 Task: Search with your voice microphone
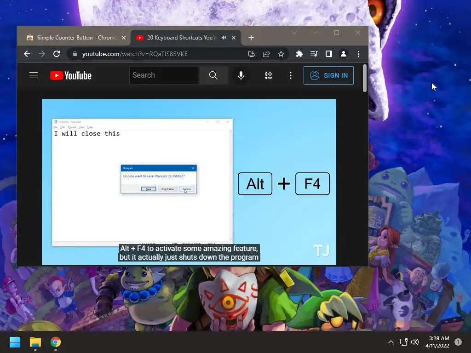point(241,75)
